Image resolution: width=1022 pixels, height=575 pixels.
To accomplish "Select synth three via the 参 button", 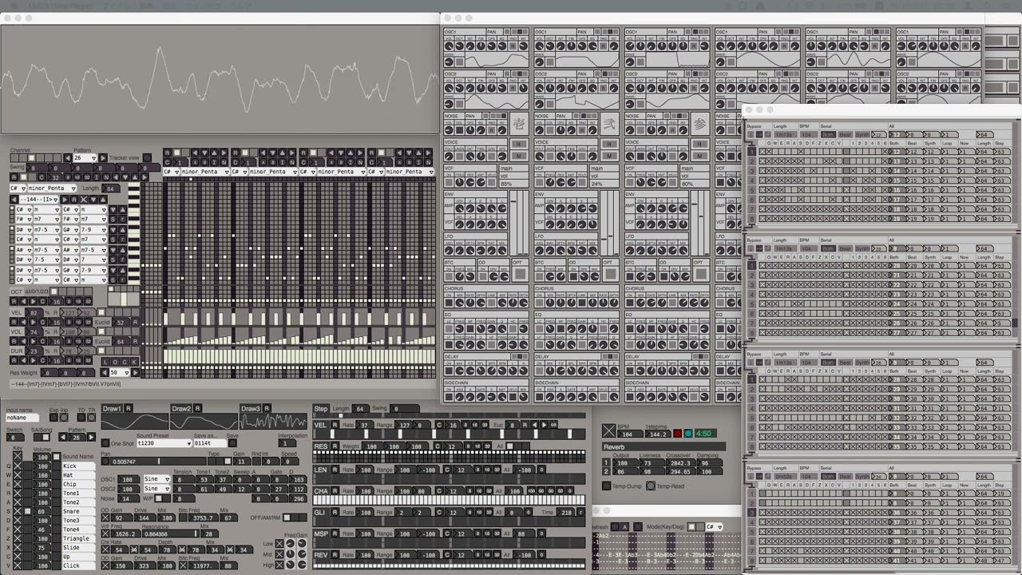I will [699, 124].
